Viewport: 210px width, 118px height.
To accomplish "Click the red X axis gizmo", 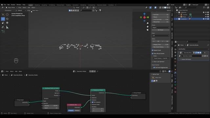I will click(x=144, y=17).
